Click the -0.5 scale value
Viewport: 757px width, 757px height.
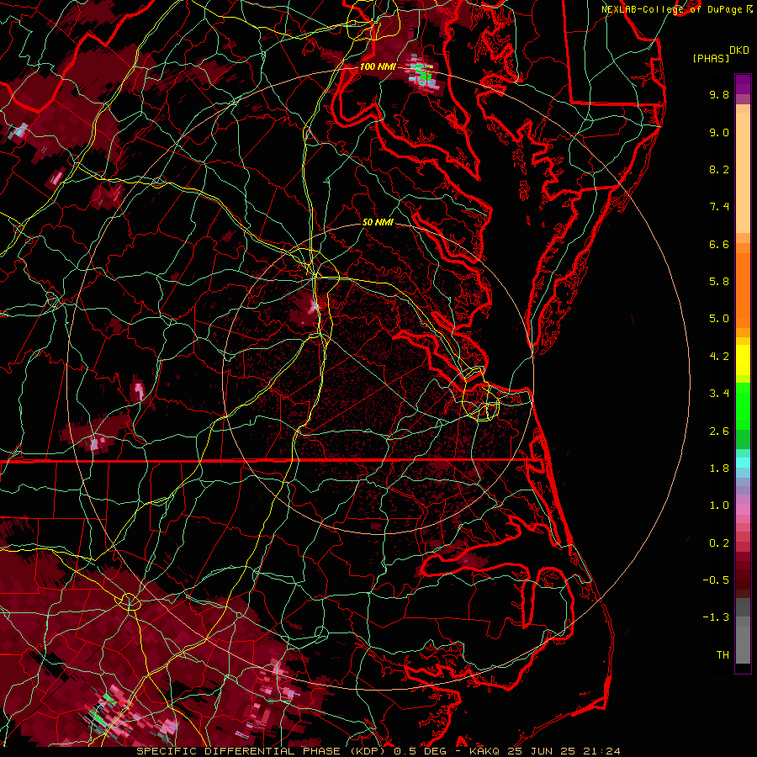716,580
